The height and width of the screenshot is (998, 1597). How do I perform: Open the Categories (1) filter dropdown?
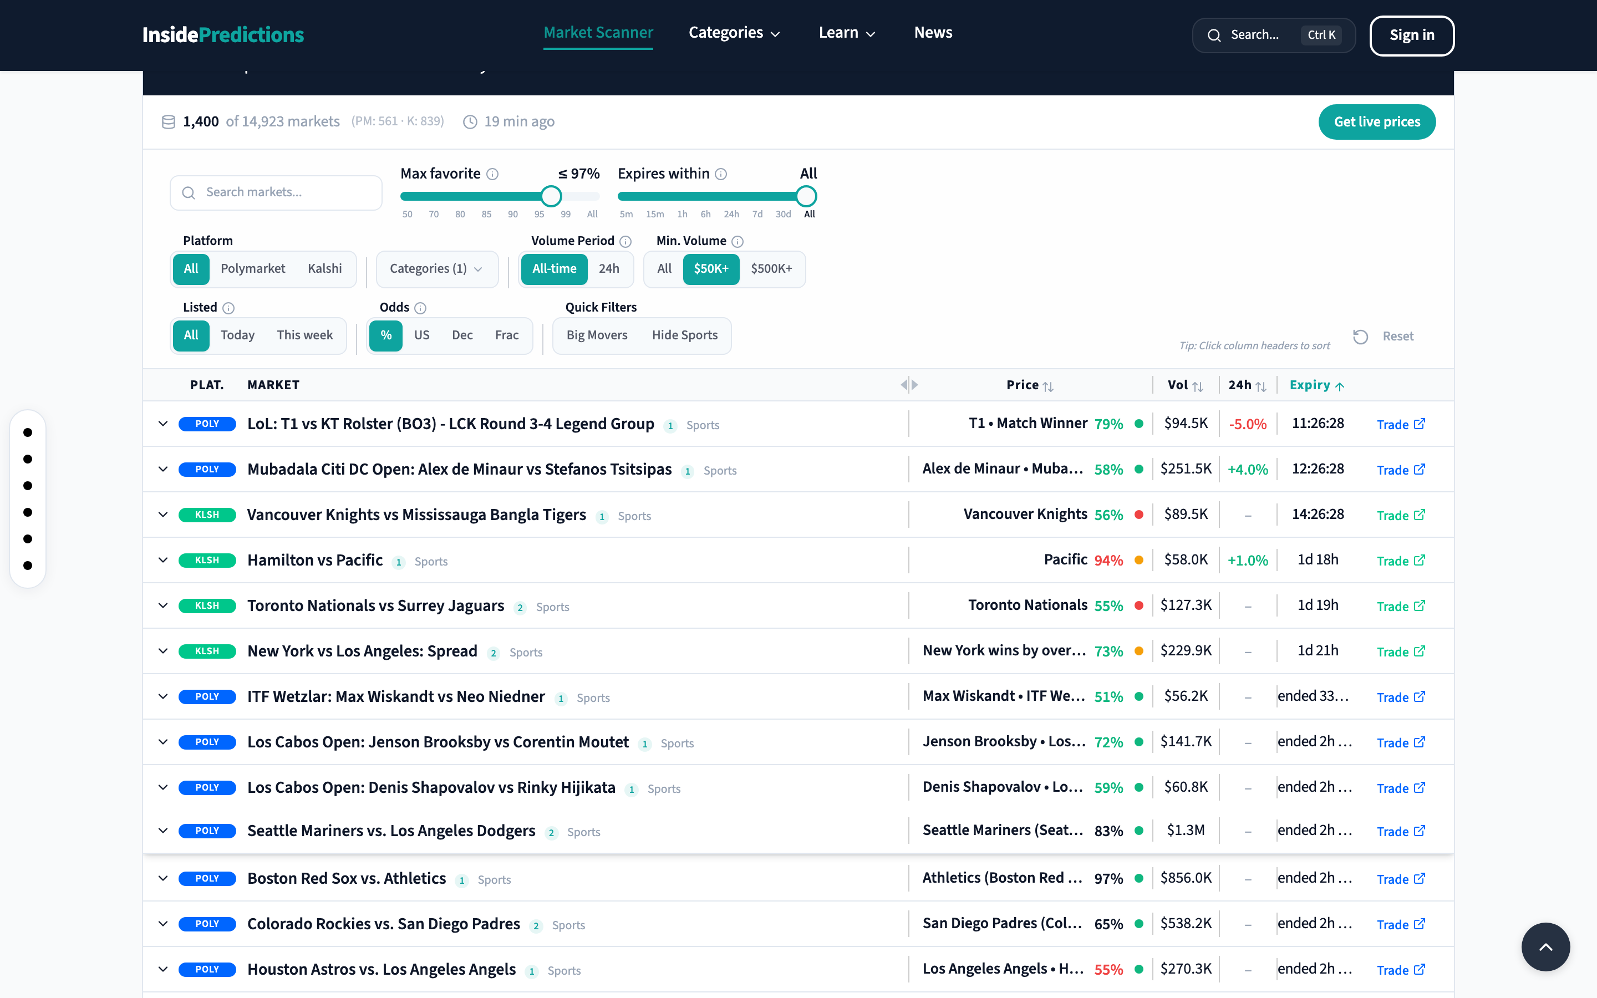[437, 269]
